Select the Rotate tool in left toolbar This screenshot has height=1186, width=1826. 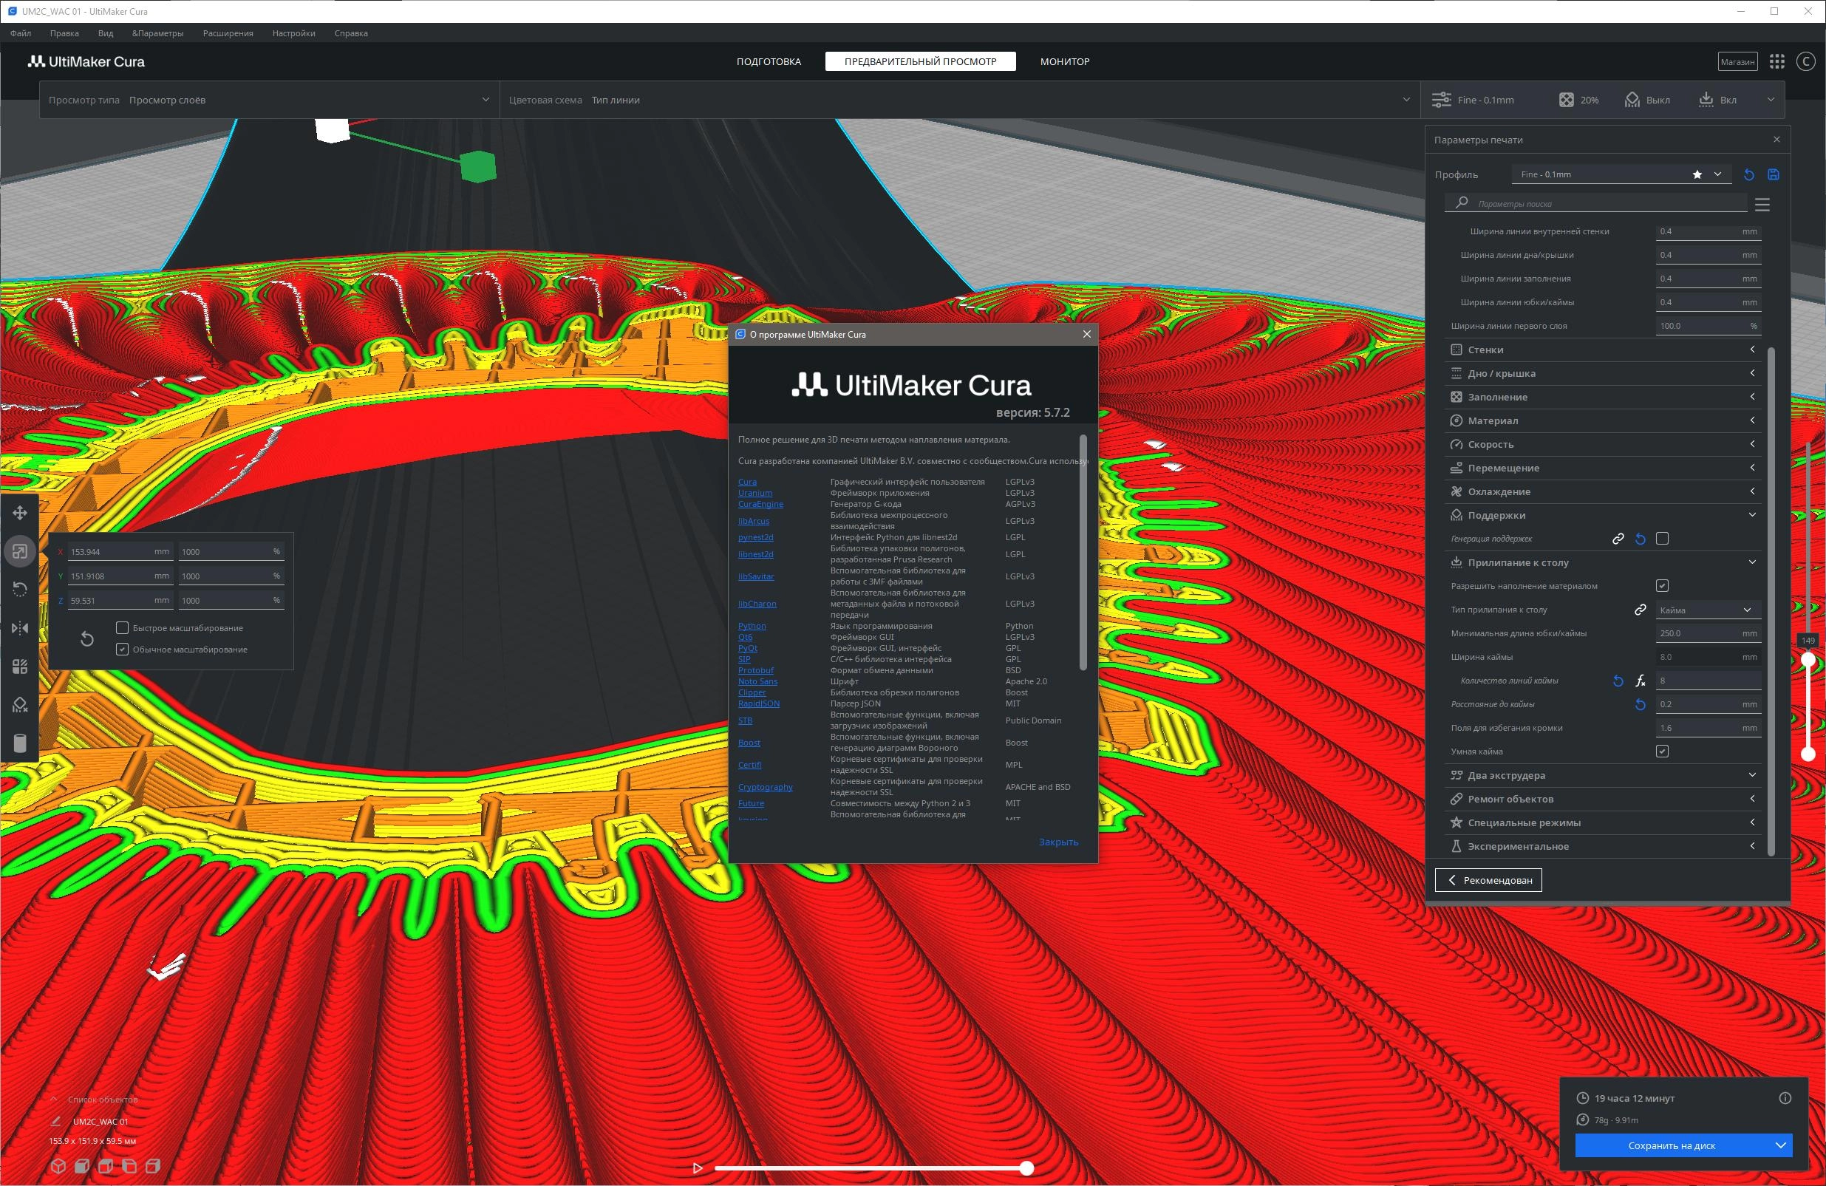pos(20,589)
